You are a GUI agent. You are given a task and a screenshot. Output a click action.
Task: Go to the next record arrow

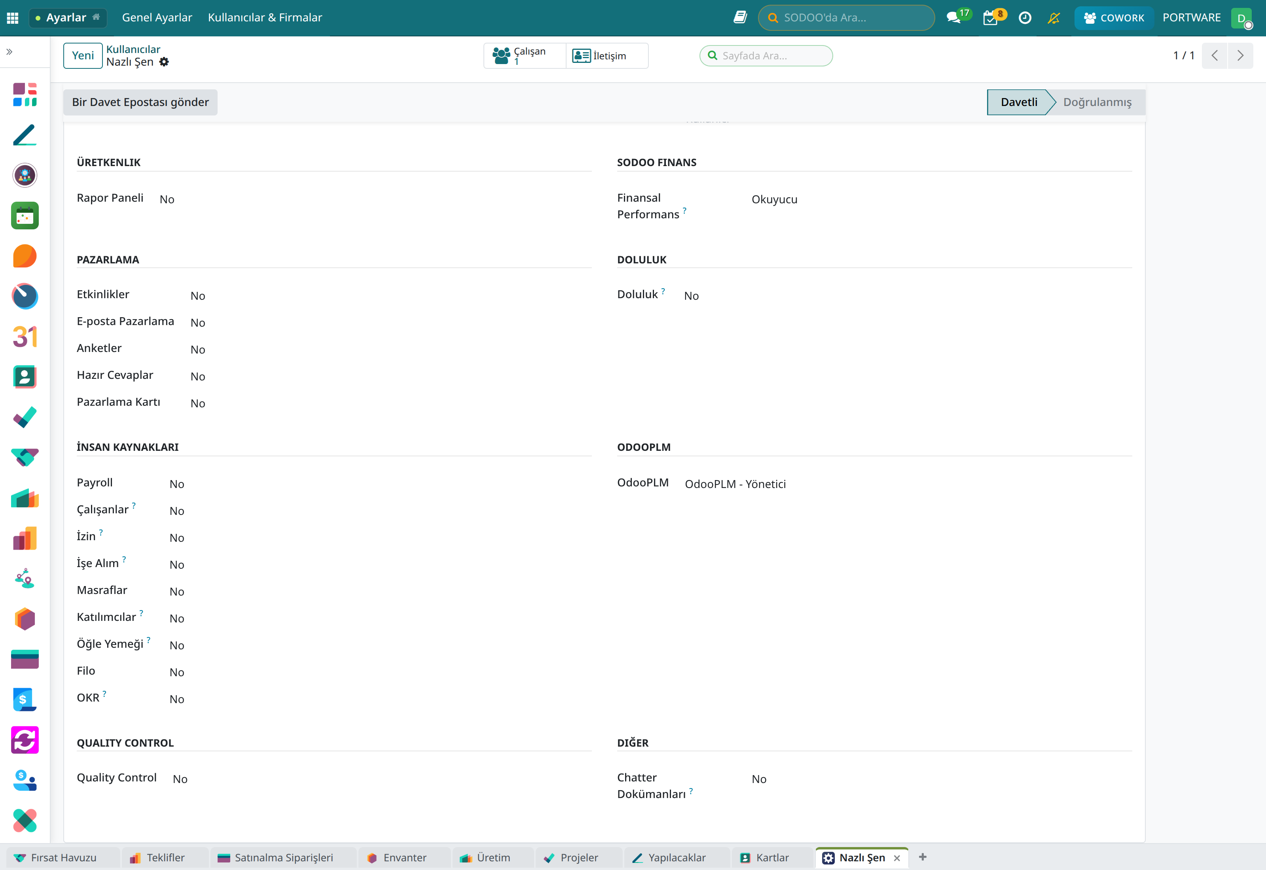[1240, 56]
